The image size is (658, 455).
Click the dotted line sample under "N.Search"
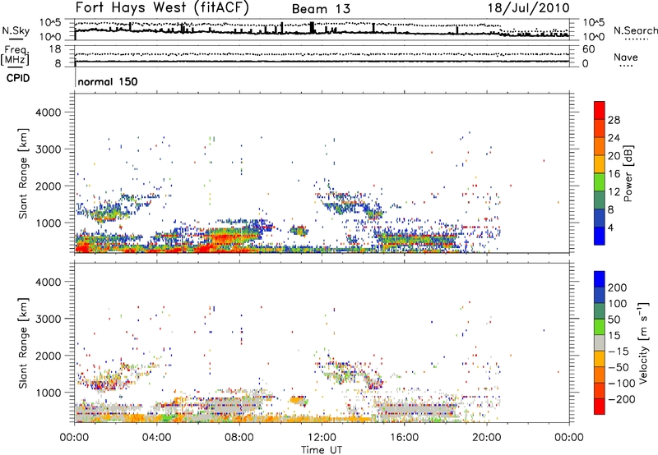pos(635,39)
